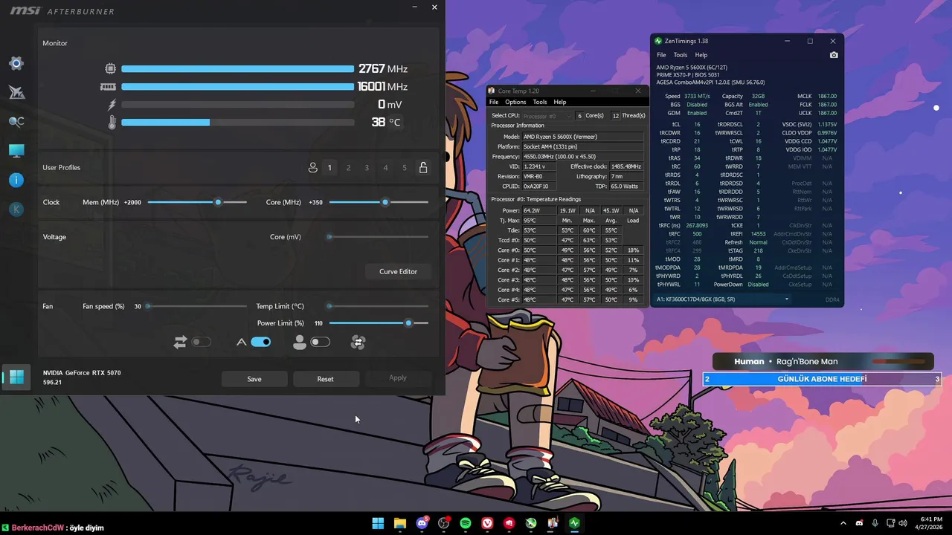Click the temperature thermometer icon
This screenshot has width=952, height=535.
[x=112, y=123]
